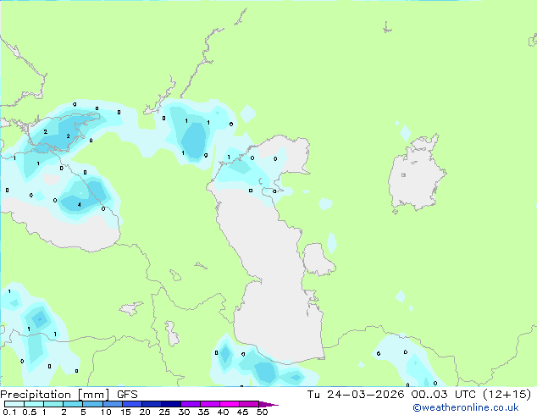Click the '(12+15)' forecast offset text
Viewport: 537px width, 415px height.
coord(507,395)
